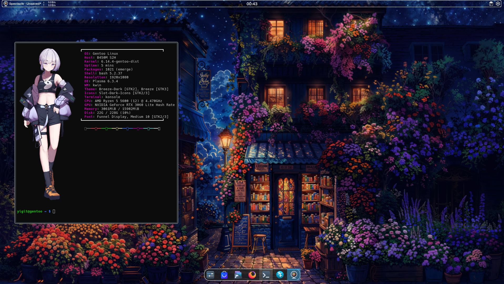Open the Dolphin file manager in dock
The image size is (504, 284).
[238, 275]
